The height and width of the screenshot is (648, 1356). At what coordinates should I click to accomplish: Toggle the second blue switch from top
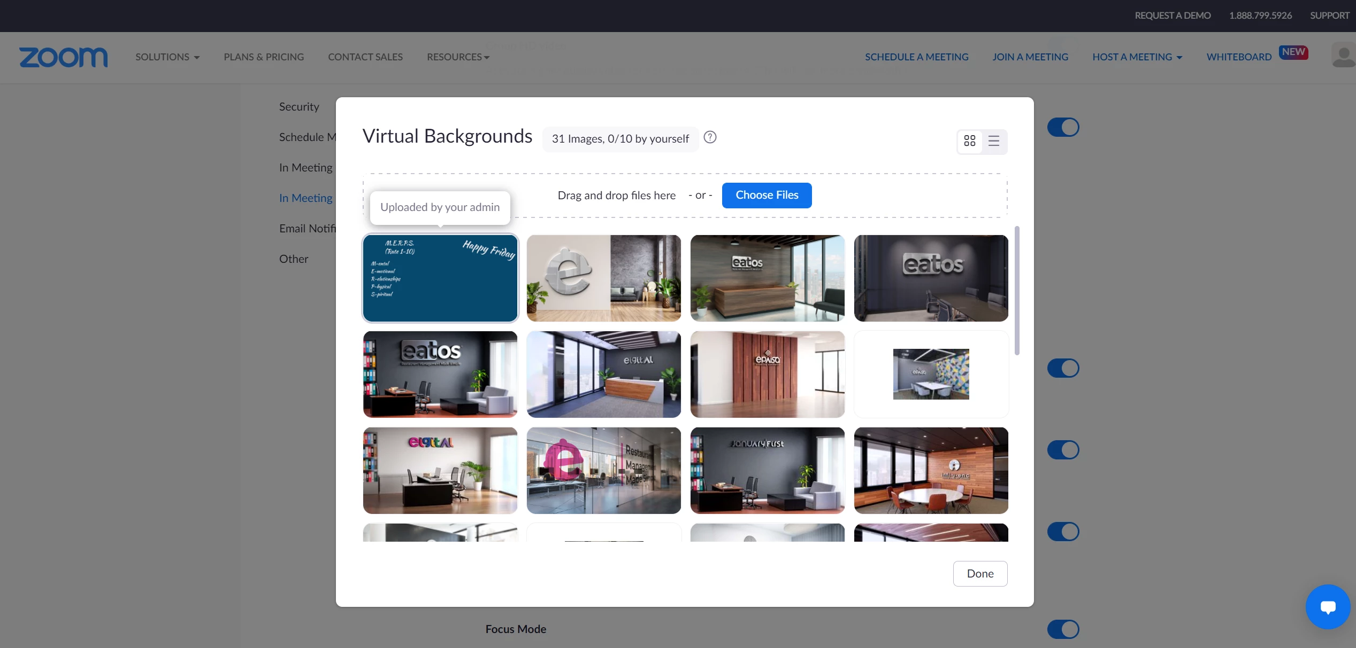pos(1063,368)
